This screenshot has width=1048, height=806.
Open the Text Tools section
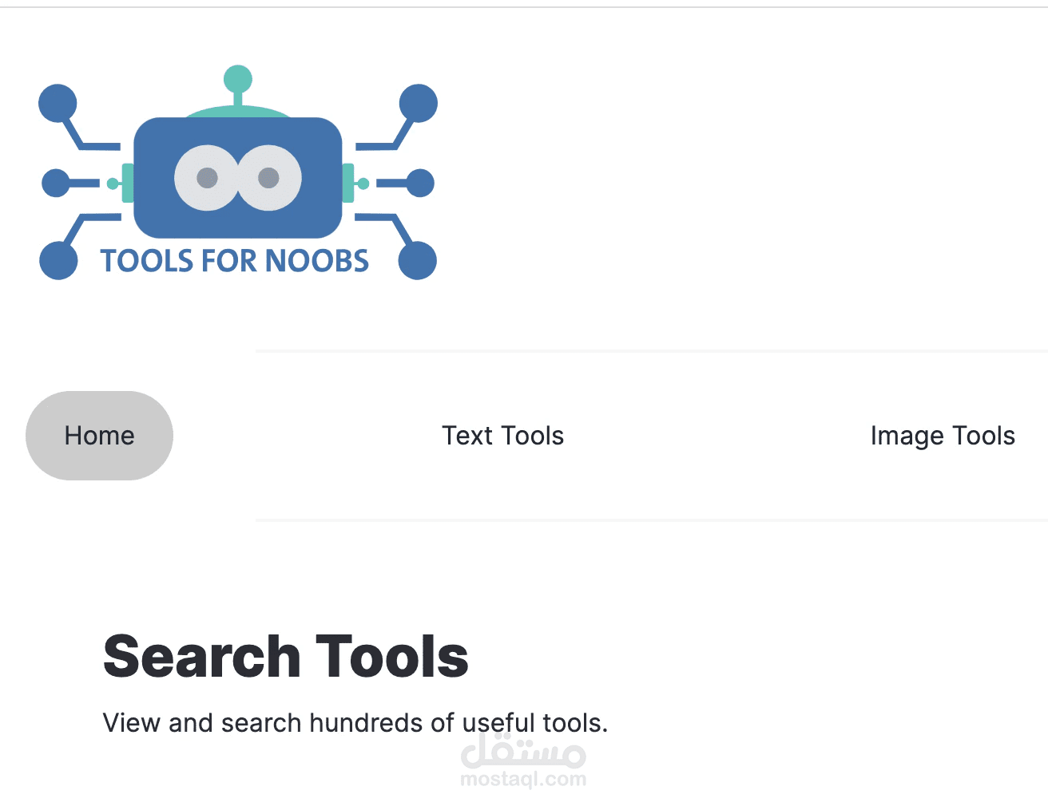[502, 435]
